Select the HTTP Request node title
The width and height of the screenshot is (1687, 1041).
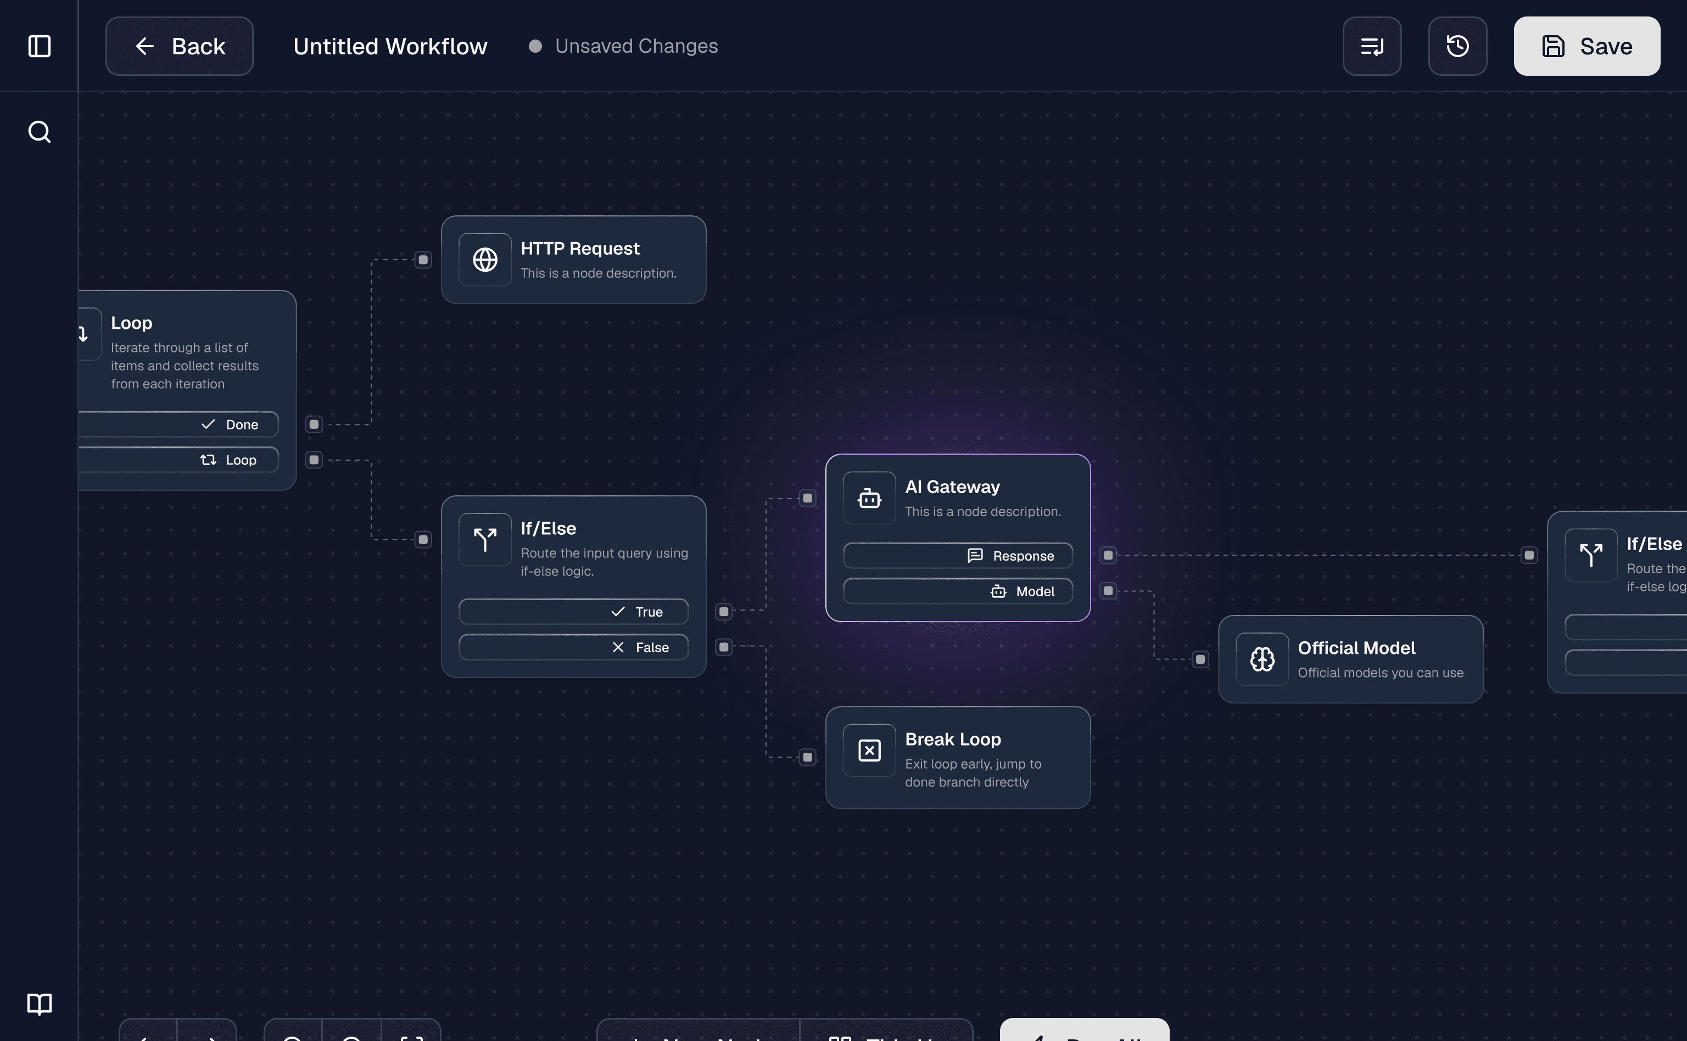[580, 248]
